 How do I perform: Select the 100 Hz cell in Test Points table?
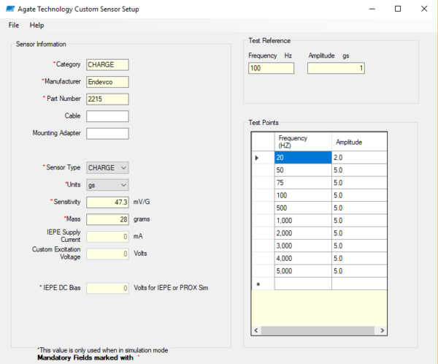(x=303, y=195)
